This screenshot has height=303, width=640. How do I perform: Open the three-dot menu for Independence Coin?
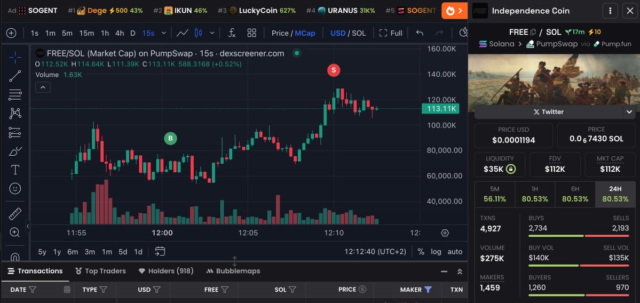(610, 11)
